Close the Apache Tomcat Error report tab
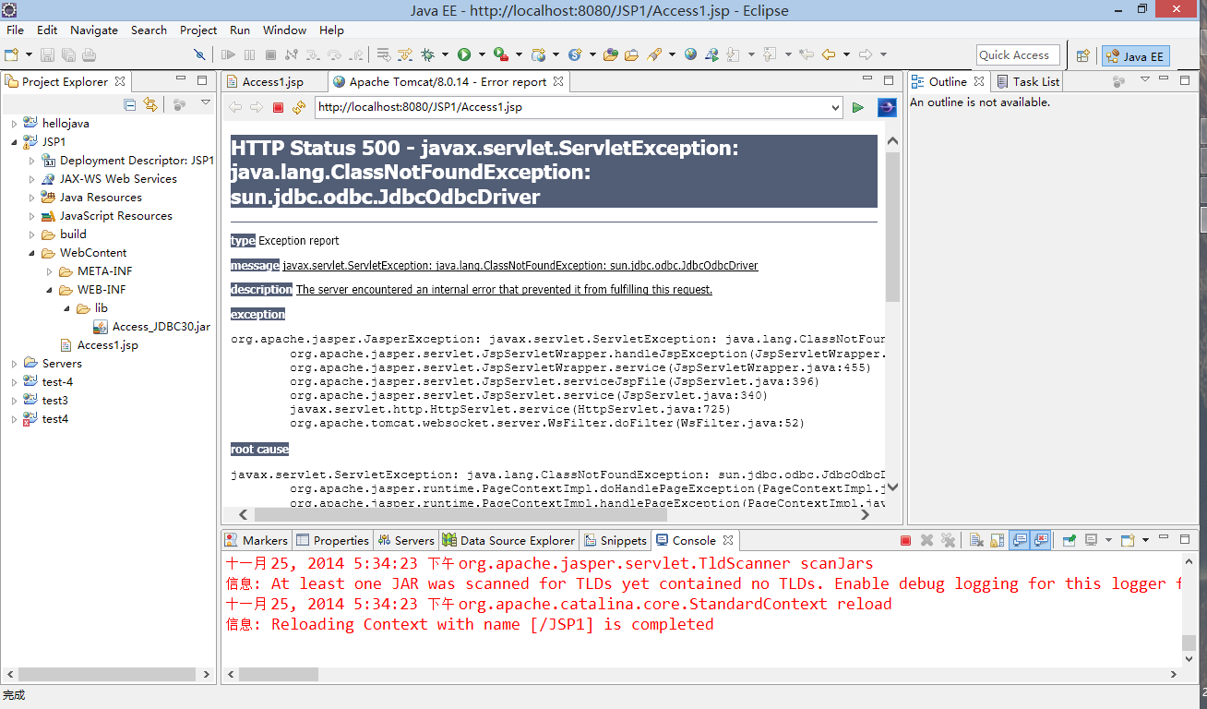Screen dimensions: 1207x709 557,81
